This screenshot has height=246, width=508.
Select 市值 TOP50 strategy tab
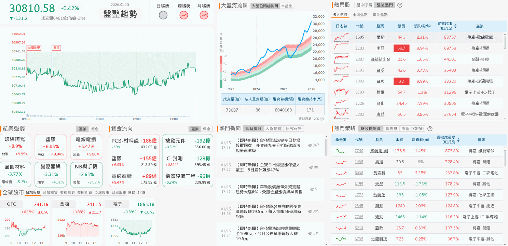412,129
